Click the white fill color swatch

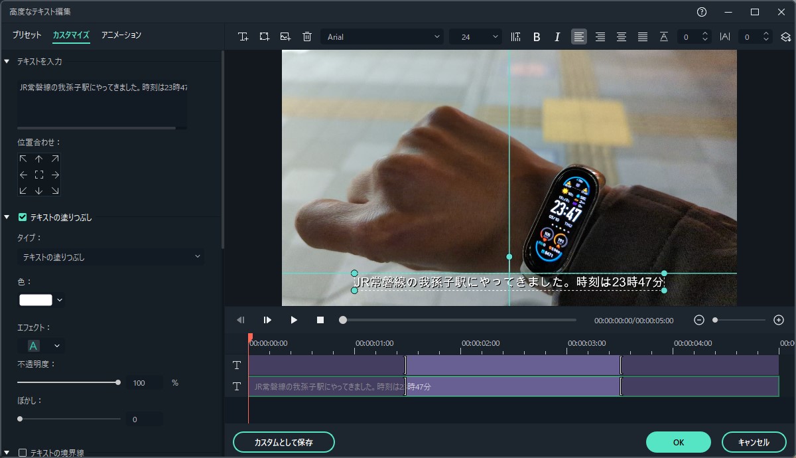(x=36, y=300)
